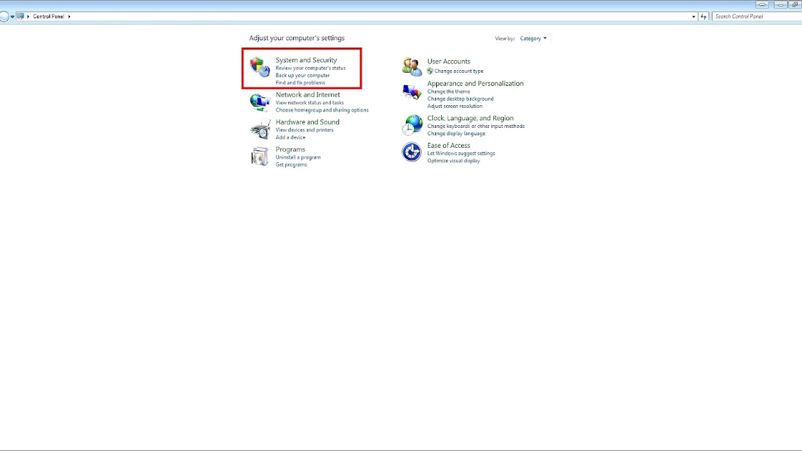Open Appearance and Personalization heading link
Image resolution: width=802 pixels, height=451 pixels.
(476, 83)
